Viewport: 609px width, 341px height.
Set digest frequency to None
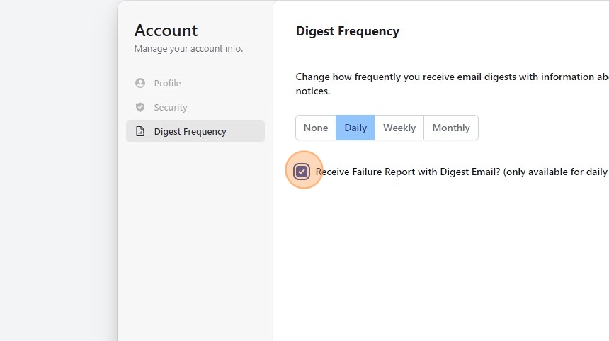click(x=316, y=128)
